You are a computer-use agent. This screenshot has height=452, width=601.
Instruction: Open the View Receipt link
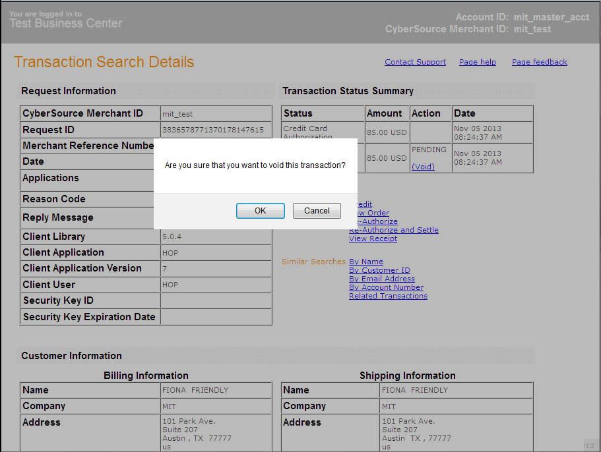click(373, 239)
